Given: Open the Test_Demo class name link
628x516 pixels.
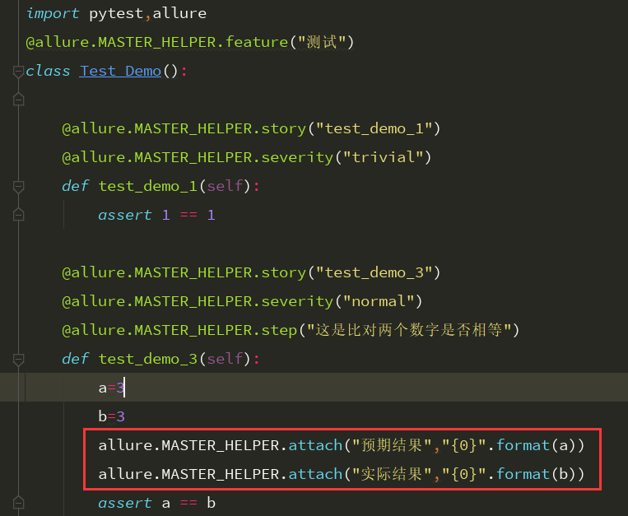Looking at the screenshot, I should click(120, 72).
